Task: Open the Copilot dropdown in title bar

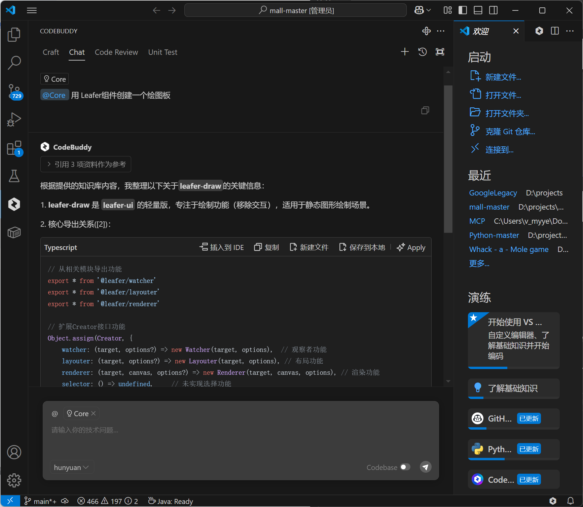Action: [423, 10]
